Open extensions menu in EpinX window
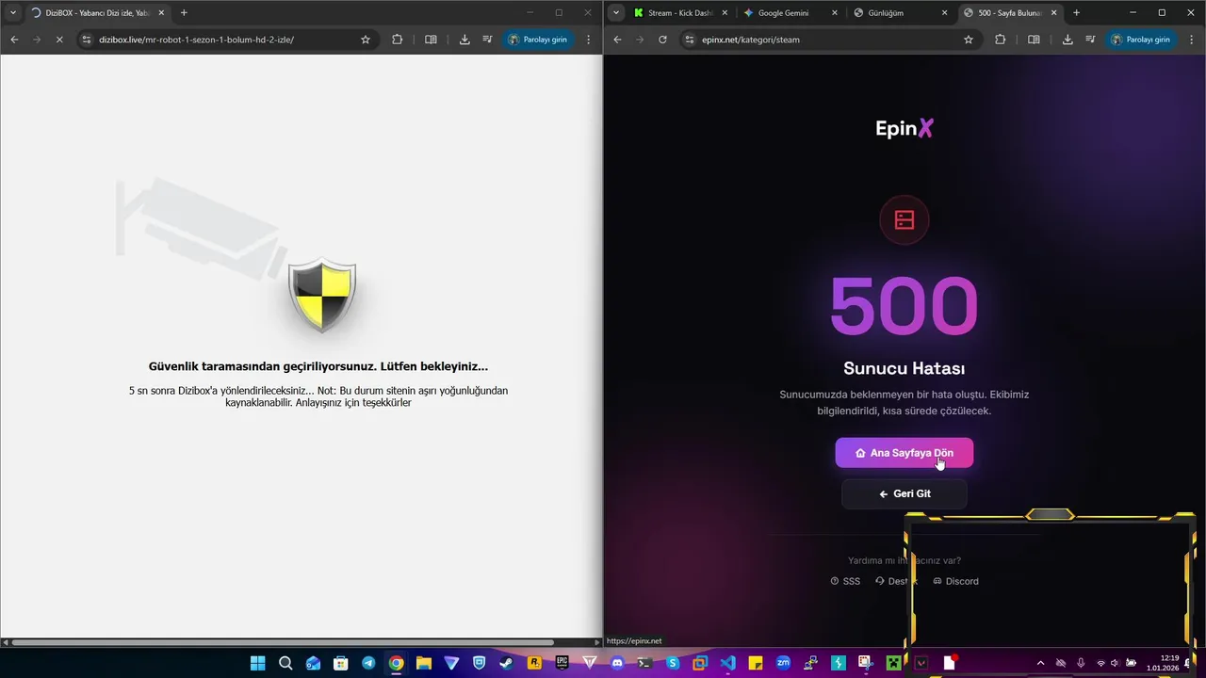1206x678 pixels. [x=1000, y=40]
